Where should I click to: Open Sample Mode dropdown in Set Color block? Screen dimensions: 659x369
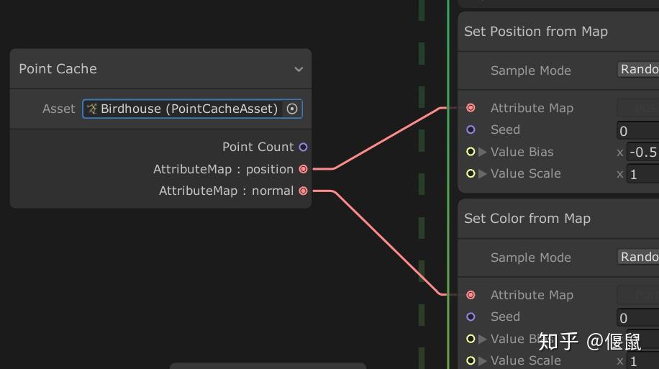point(639,257)
